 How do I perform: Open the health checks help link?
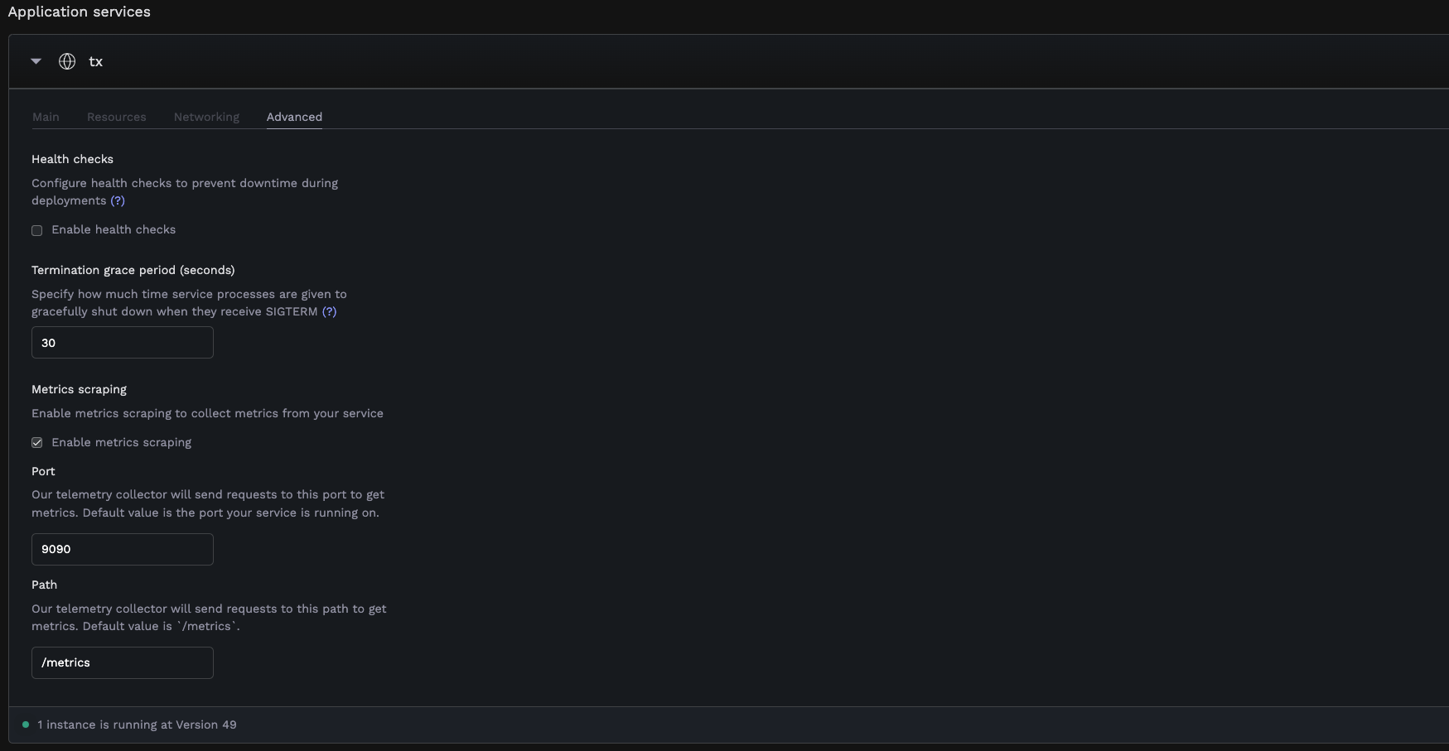tap(118, 200)
